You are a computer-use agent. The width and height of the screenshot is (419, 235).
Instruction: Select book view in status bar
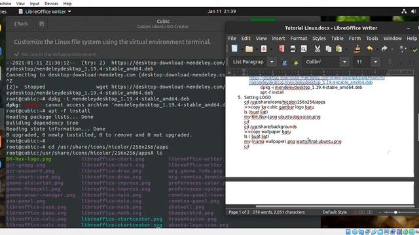click(x=369, y=212)
